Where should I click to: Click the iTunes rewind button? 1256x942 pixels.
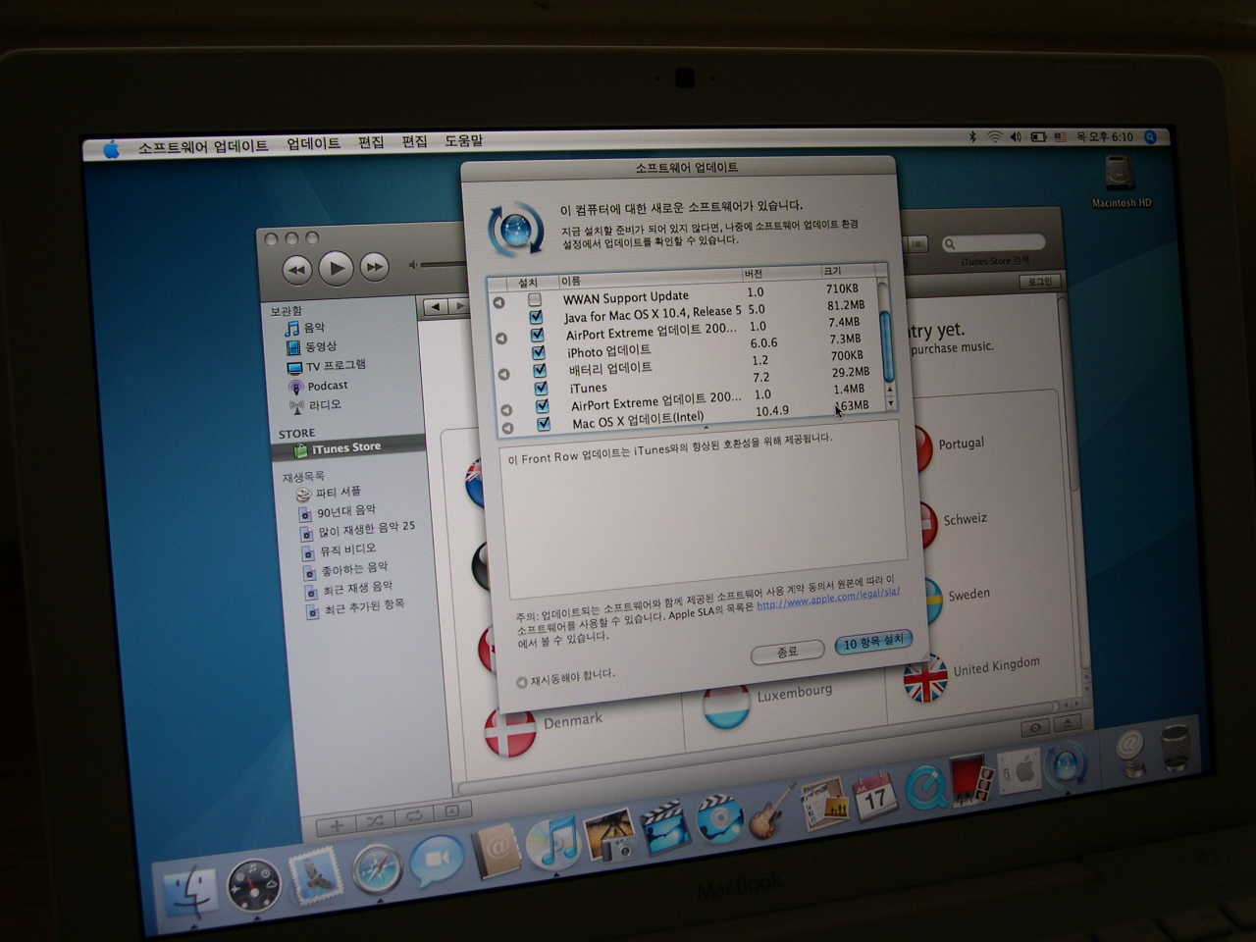click(x=296, y=269)
